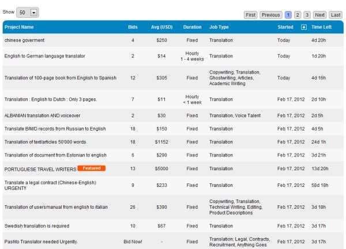The image size is (346, 249).
Task: Sort table by Bids column
Action: click(x=133, y=27)
